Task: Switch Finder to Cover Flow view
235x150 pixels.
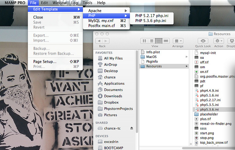Action: [x=166, y=41]
